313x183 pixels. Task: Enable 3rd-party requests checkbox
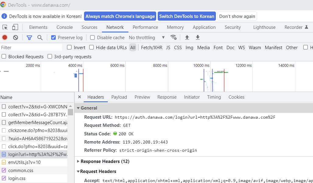click(50, 56)
